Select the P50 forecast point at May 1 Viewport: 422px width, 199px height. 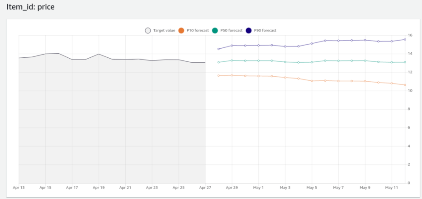click(258, 60)
